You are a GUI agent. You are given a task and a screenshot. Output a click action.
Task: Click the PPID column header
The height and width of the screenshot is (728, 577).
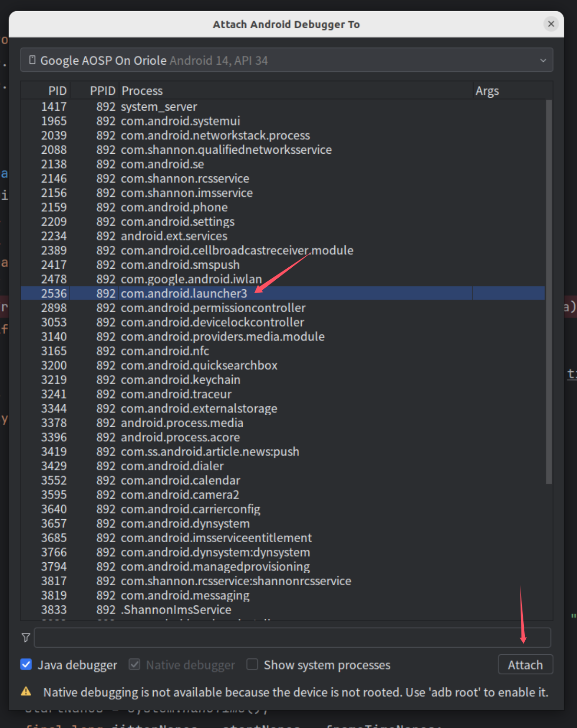(102, 91)
